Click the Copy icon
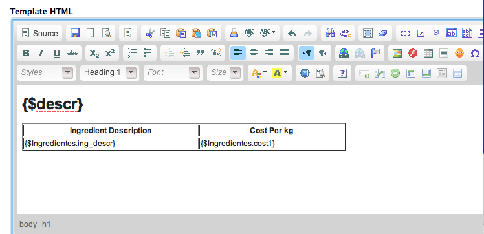The height and width of the screenshot is (234, 484). pyautogui.click(x=165, y=33)
